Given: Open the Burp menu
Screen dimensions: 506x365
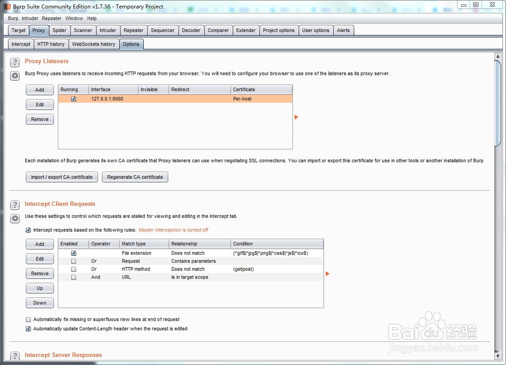Looking at the screenshot, I should [x=13, y=18].
